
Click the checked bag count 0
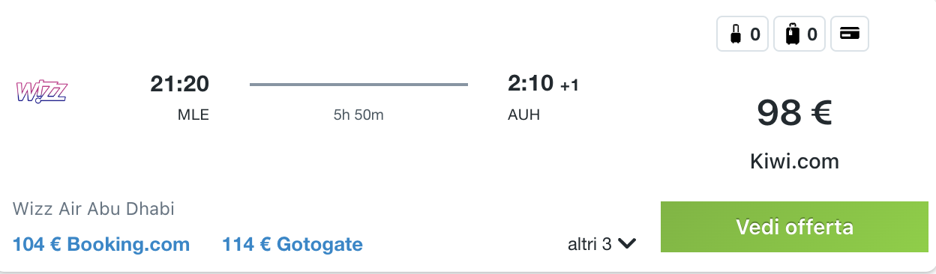[x=812, y=34]
